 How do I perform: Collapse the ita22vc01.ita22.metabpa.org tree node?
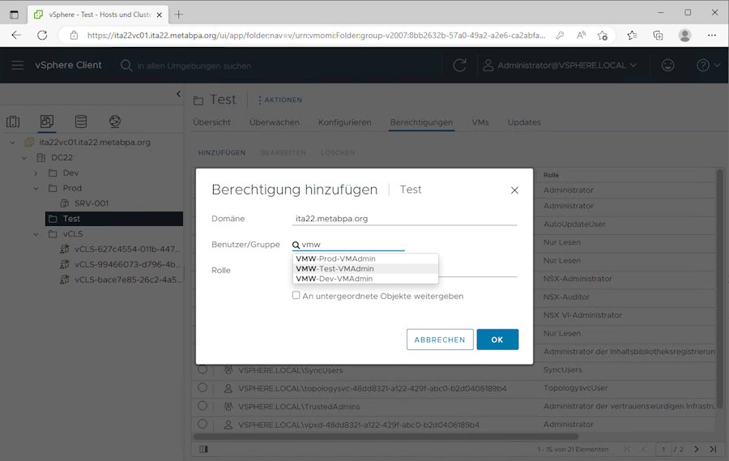12,143
